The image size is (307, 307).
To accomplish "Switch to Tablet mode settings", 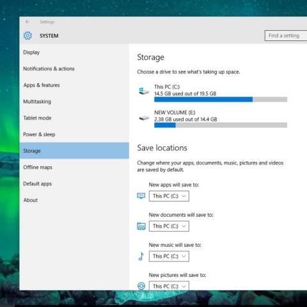I will pyautogui.click(x=74, y=118).
